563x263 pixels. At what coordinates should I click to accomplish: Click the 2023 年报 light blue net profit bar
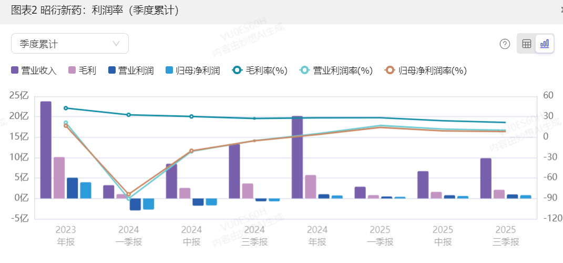click(86, 190)
